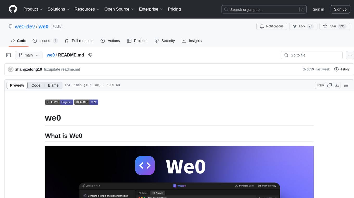Switch to the Code tab
Screen dimensions: 354x198
tap(18, 41)
